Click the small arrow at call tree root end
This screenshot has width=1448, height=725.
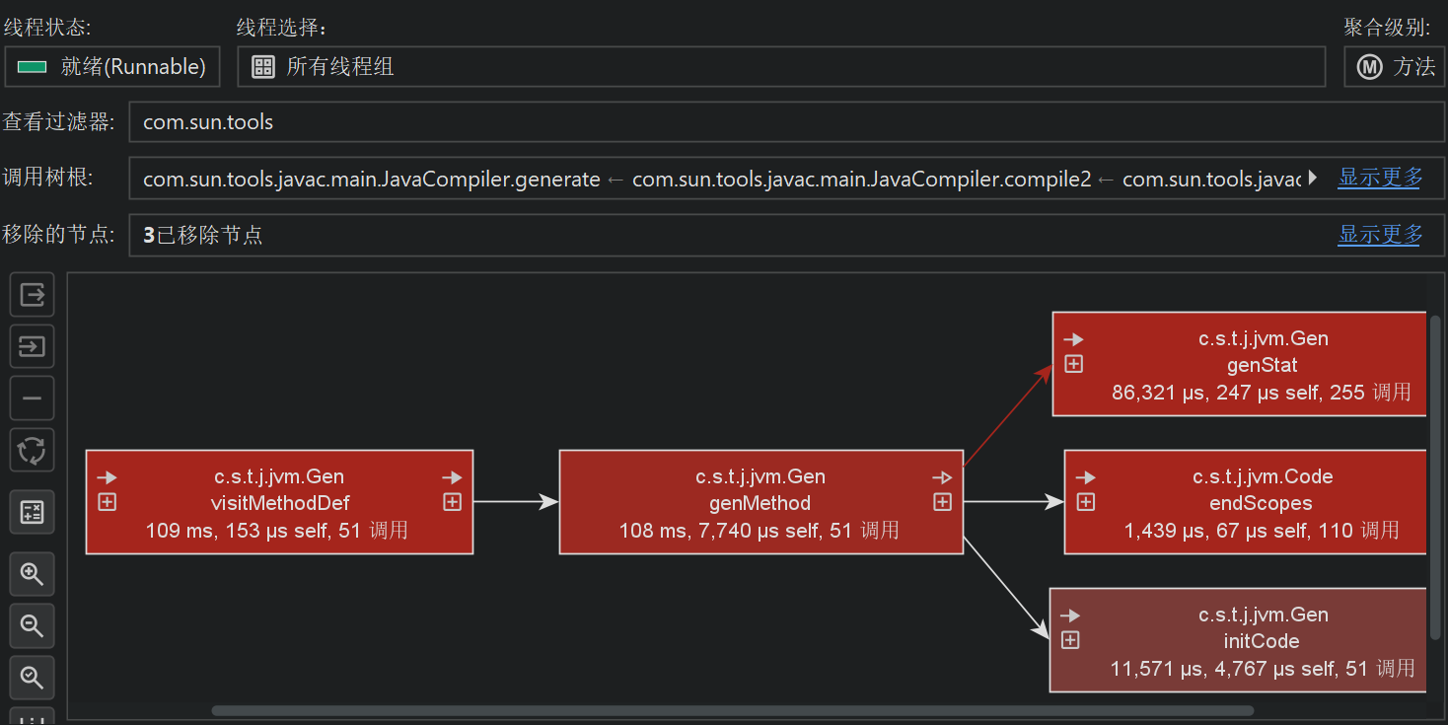[x=1312, y=179]
